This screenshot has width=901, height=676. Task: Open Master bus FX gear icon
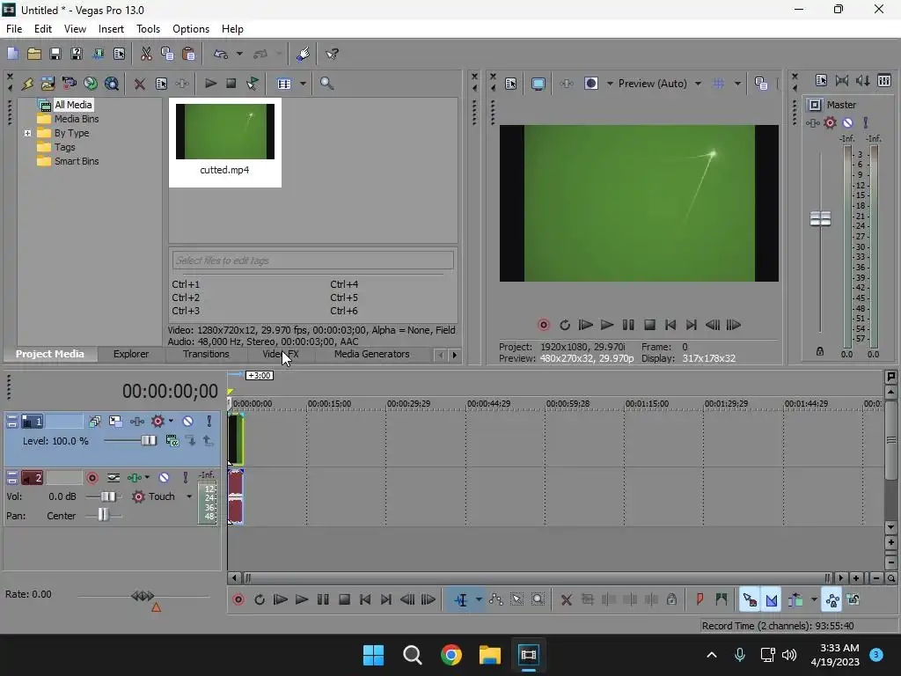click(830, 122)
